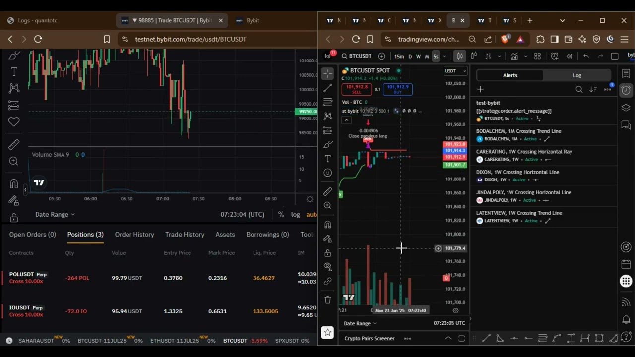Screen dimensions: 635x357
Task: Select the crosshair cursor tool in TradingView
Action: 327,74
